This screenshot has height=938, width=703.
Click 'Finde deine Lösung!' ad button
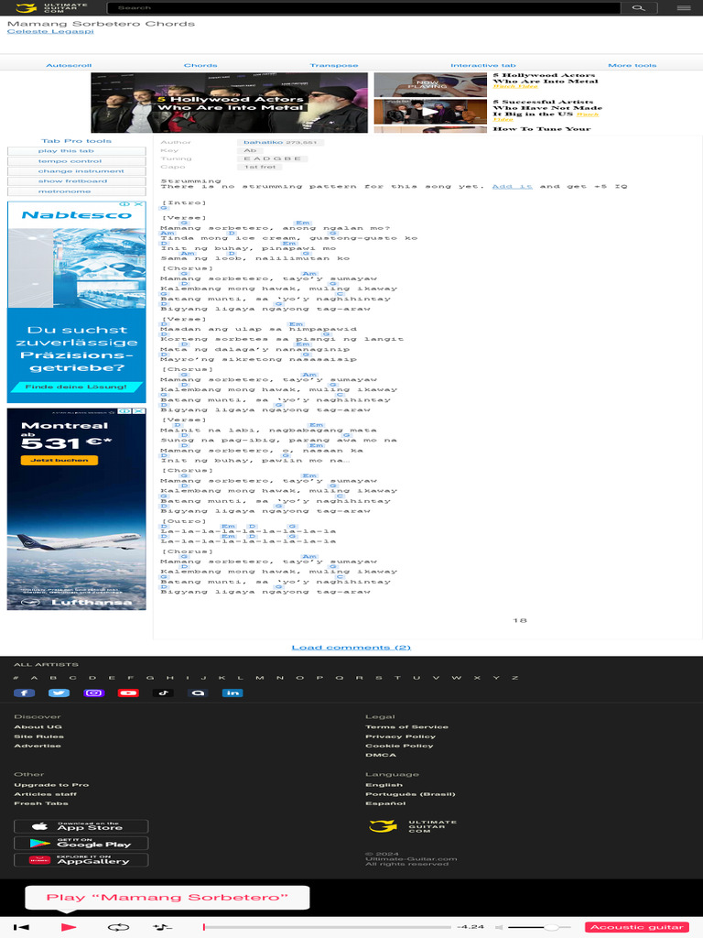(x=76, y=387)
